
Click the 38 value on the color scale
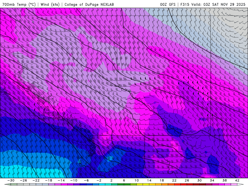coord(224,180)
